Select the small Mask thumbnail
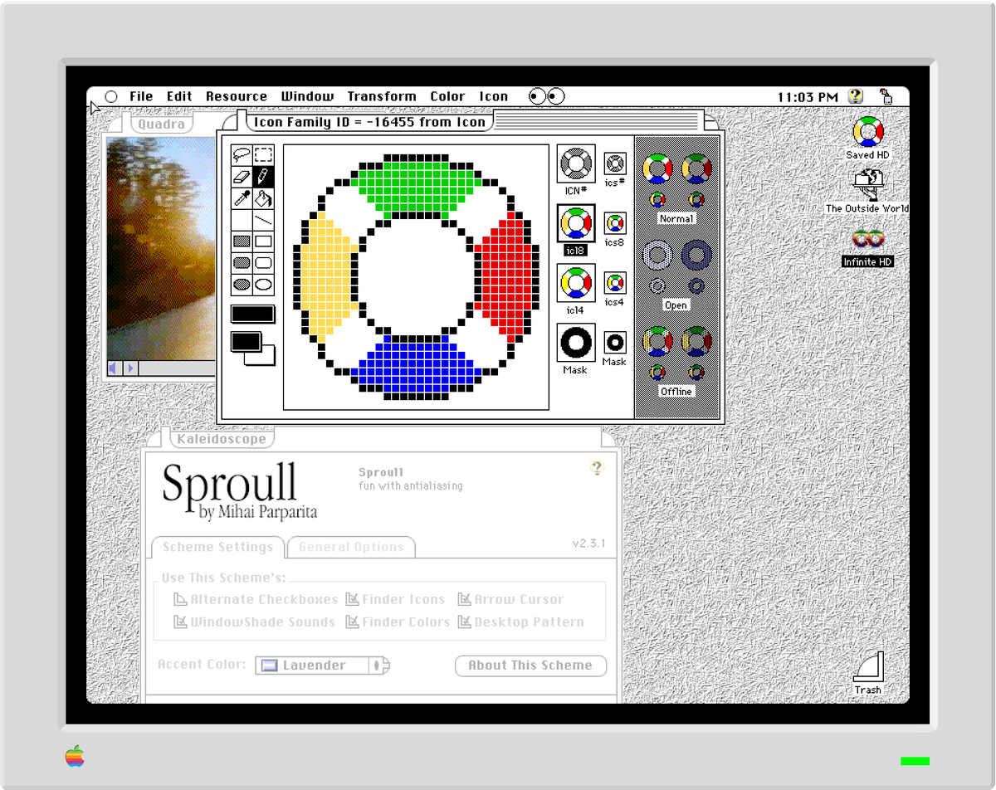This screenshot has width=996, height=790. (x=615, y=342)
